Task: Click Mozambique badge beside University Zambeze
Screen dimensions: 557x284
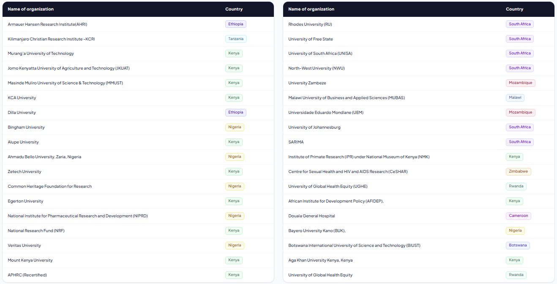Action: (521, 83)
